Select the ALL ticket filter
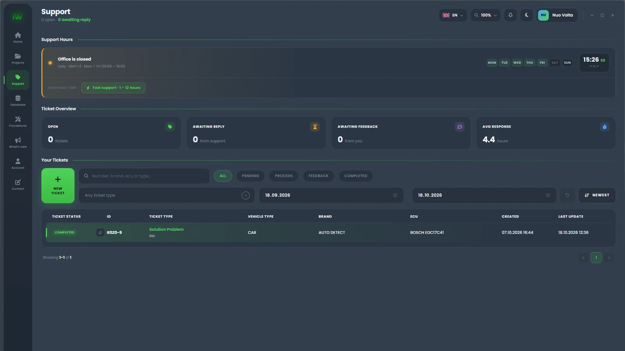Screen dimensions: 625x351 [223, 176]
